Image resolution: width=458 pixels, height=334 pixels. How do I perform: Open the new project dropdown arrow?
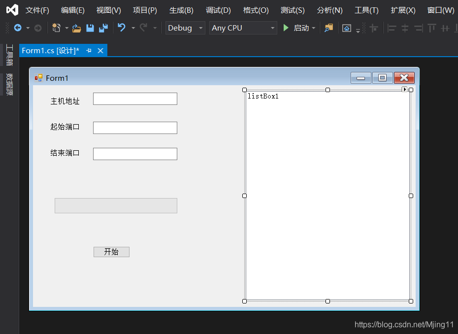coord(66,28)
